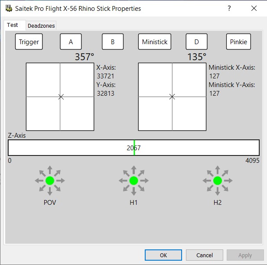267x265 pixels.
Task: Click the H2 hat down arrow
Action: [218, 191]
